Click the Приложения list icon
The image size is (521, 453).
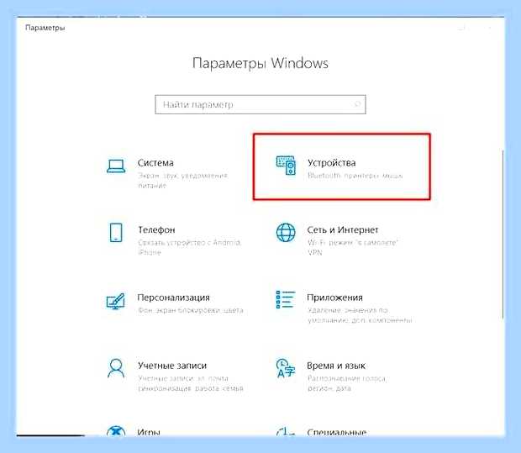point(286,299)
